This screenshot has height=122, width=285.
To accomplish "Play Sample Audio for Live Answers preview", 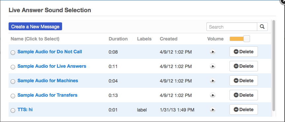I will pyautogui.click(x=212, y=66).
